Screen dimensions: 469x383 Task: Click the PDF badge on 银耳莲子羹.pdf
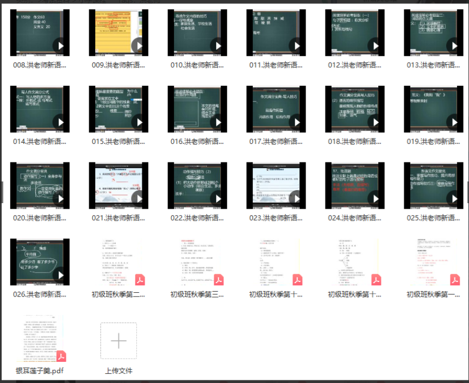pyautogui.click(x=62, y=356)
